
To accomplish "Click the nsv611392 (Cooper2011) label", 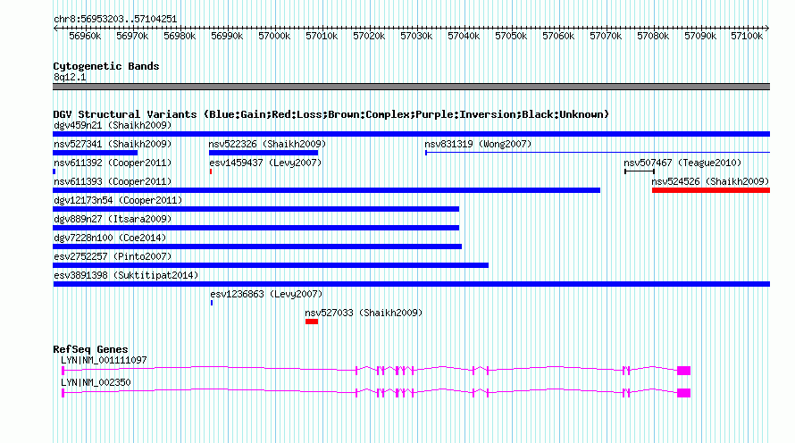I will [113, 163].
